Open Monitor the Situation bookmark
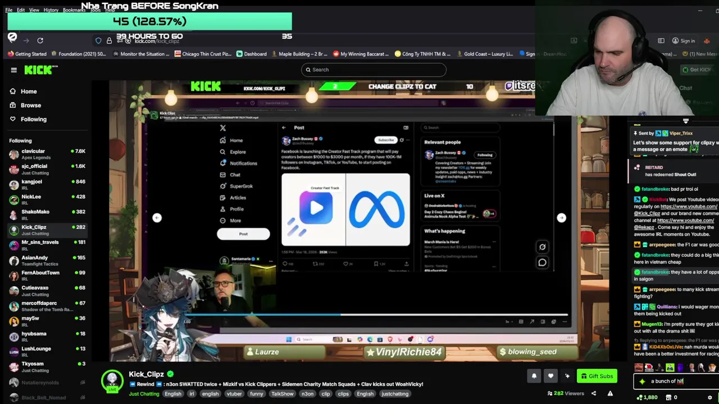719x404 pixels. click(140, 54)
